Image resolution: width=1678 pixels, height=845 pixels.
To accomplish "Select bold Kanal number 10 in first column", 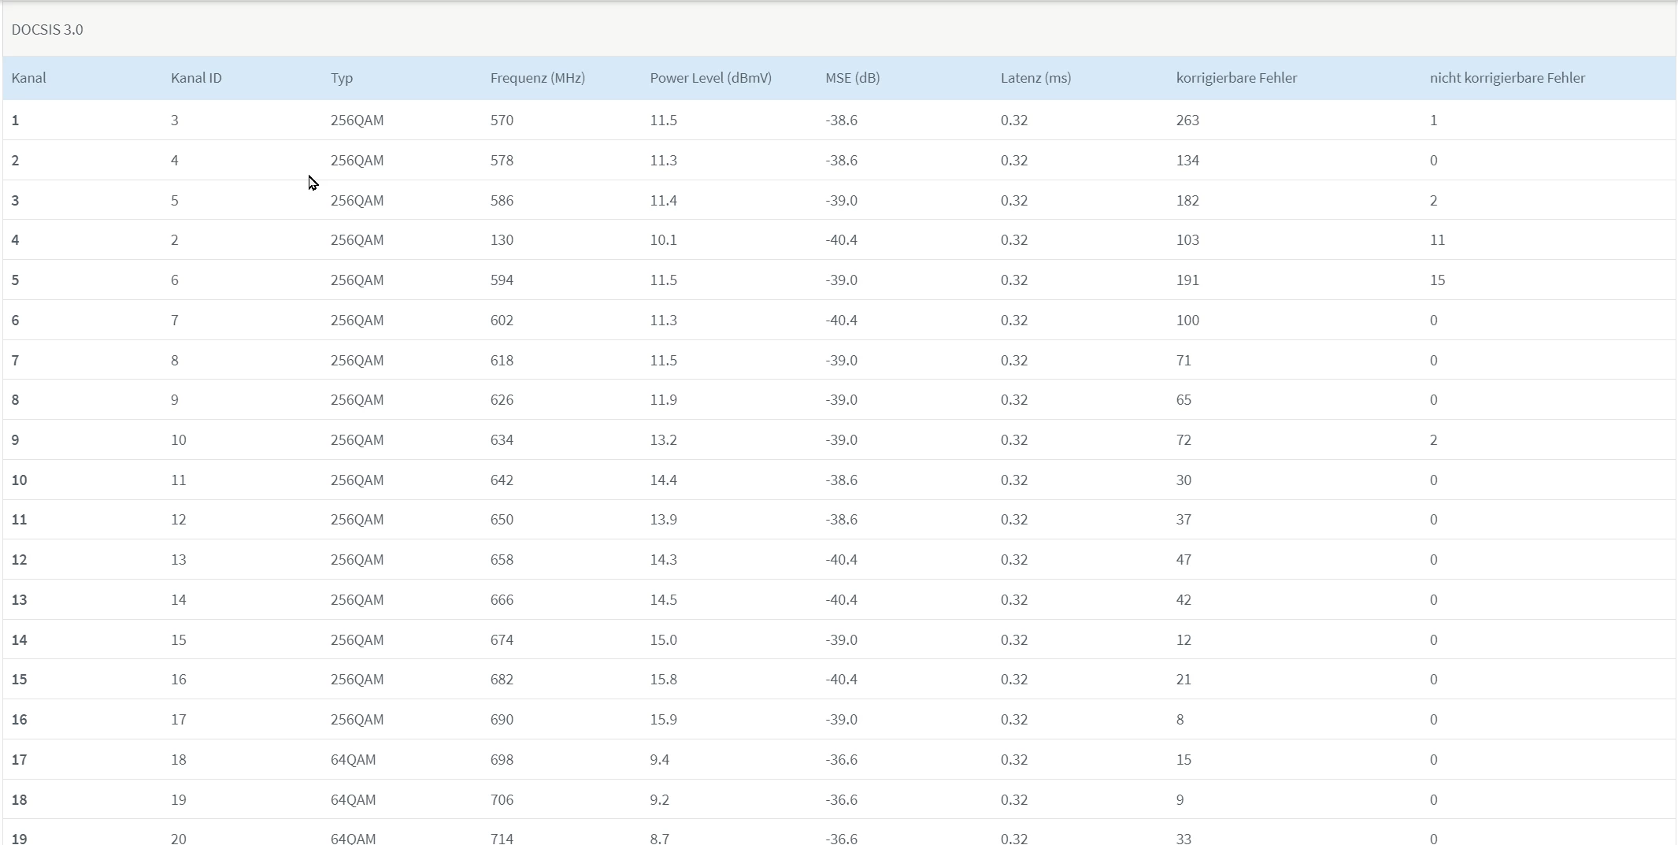I will [20, 480].
